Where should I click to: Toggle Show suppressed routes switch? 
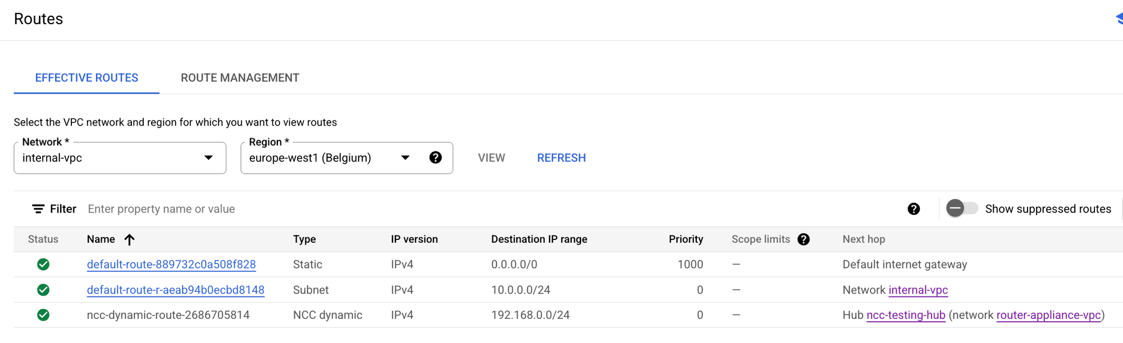(x=961, y=208)
